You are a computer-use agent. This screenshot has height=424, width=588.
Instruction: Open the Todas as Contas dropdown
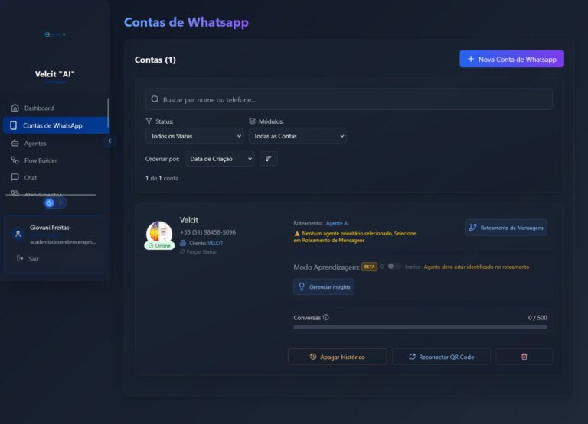297,136
